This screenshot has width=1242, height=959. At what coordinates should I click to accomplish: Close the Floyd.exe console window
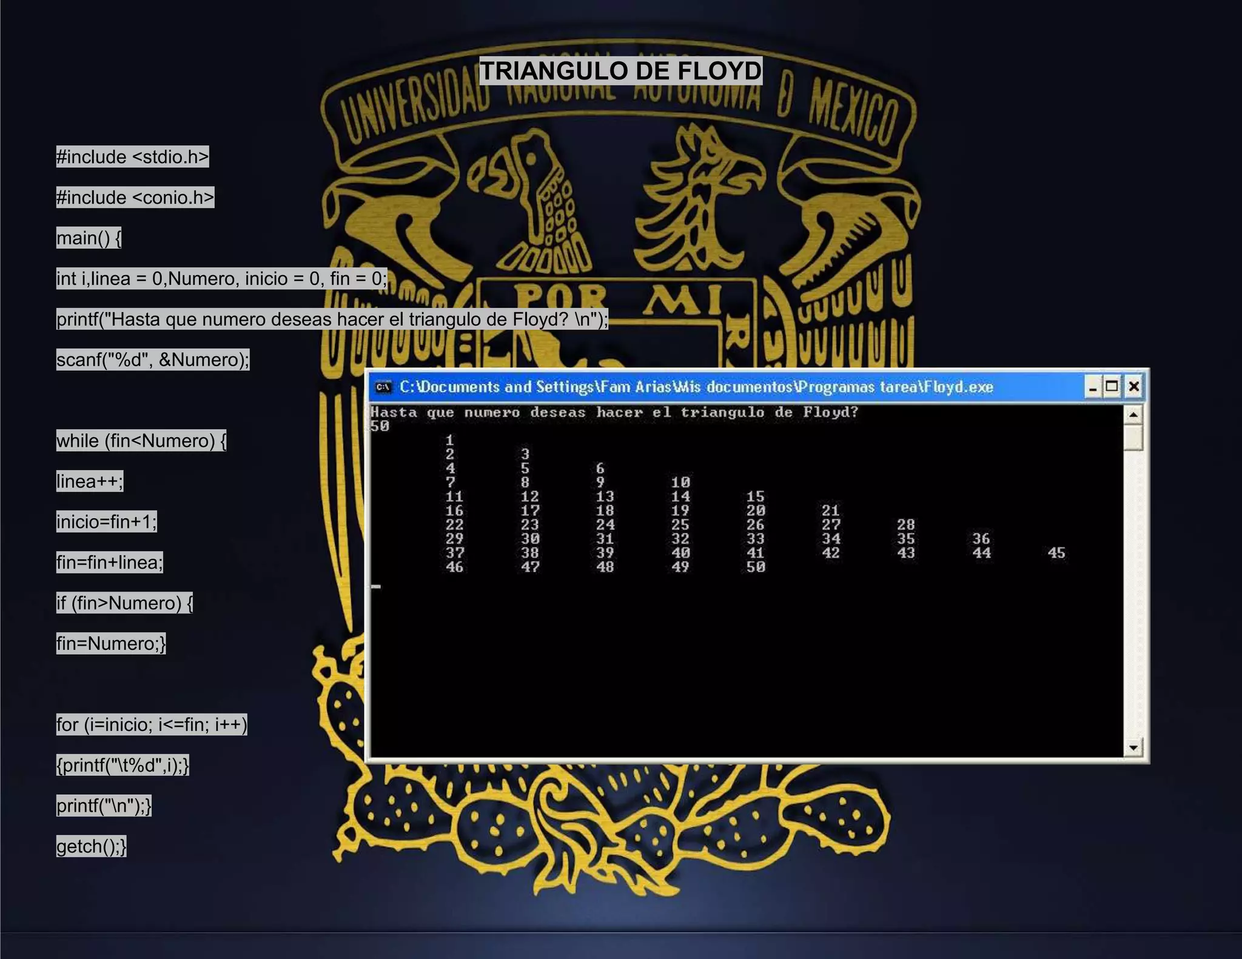(1133, 387)
